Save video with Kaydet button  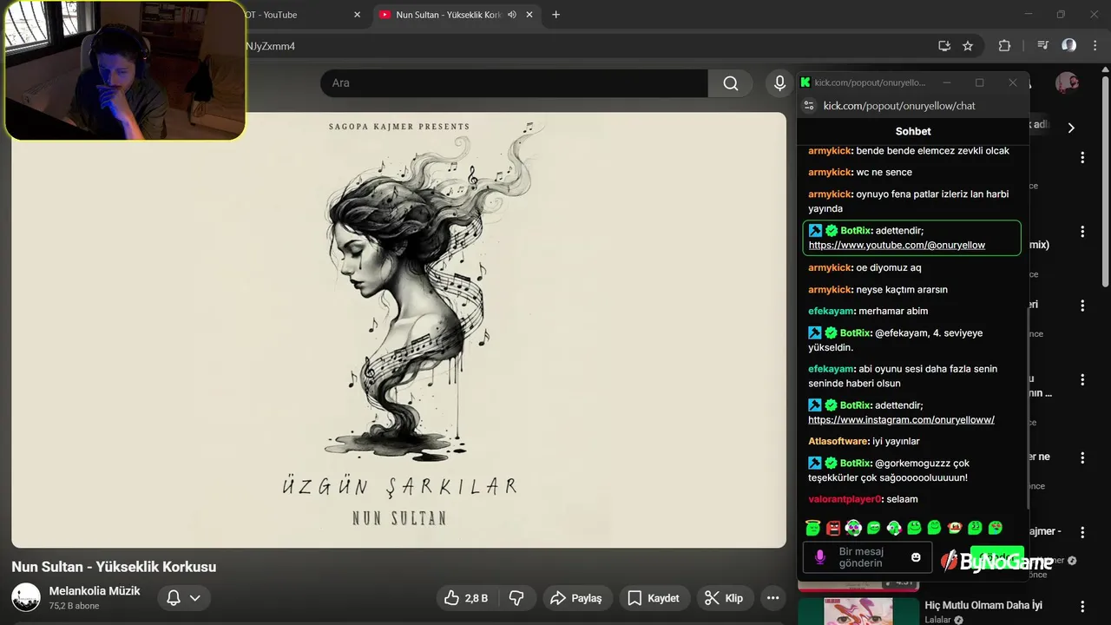(x=654, y=598)
